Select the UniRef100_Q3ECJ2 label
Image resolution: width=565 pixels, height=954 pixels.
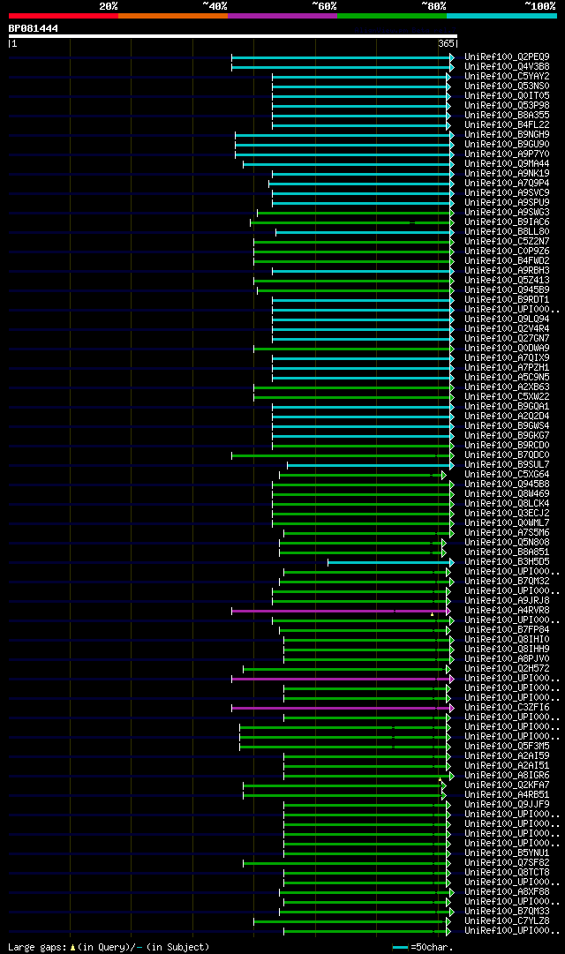pos(507,514)
